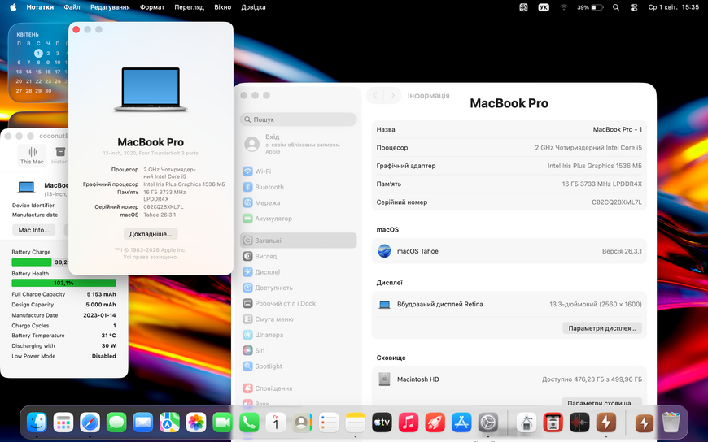Open the УК input source menu
The image size is (708, 442).
544,7
